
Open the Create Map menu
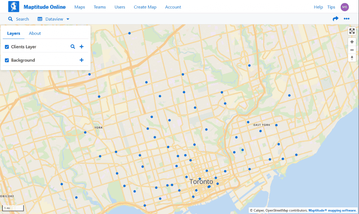(145, 7)
